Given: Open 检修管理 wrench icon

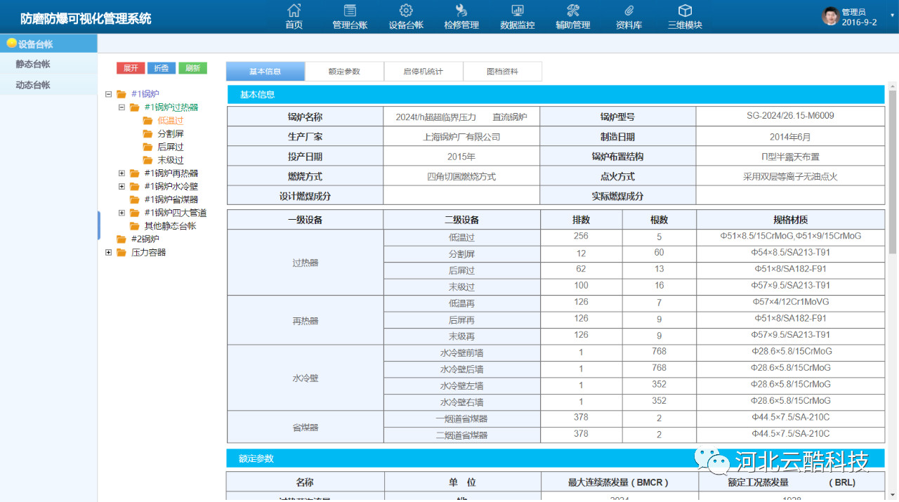Looking at the screenshot, I should tap(461, 11).
